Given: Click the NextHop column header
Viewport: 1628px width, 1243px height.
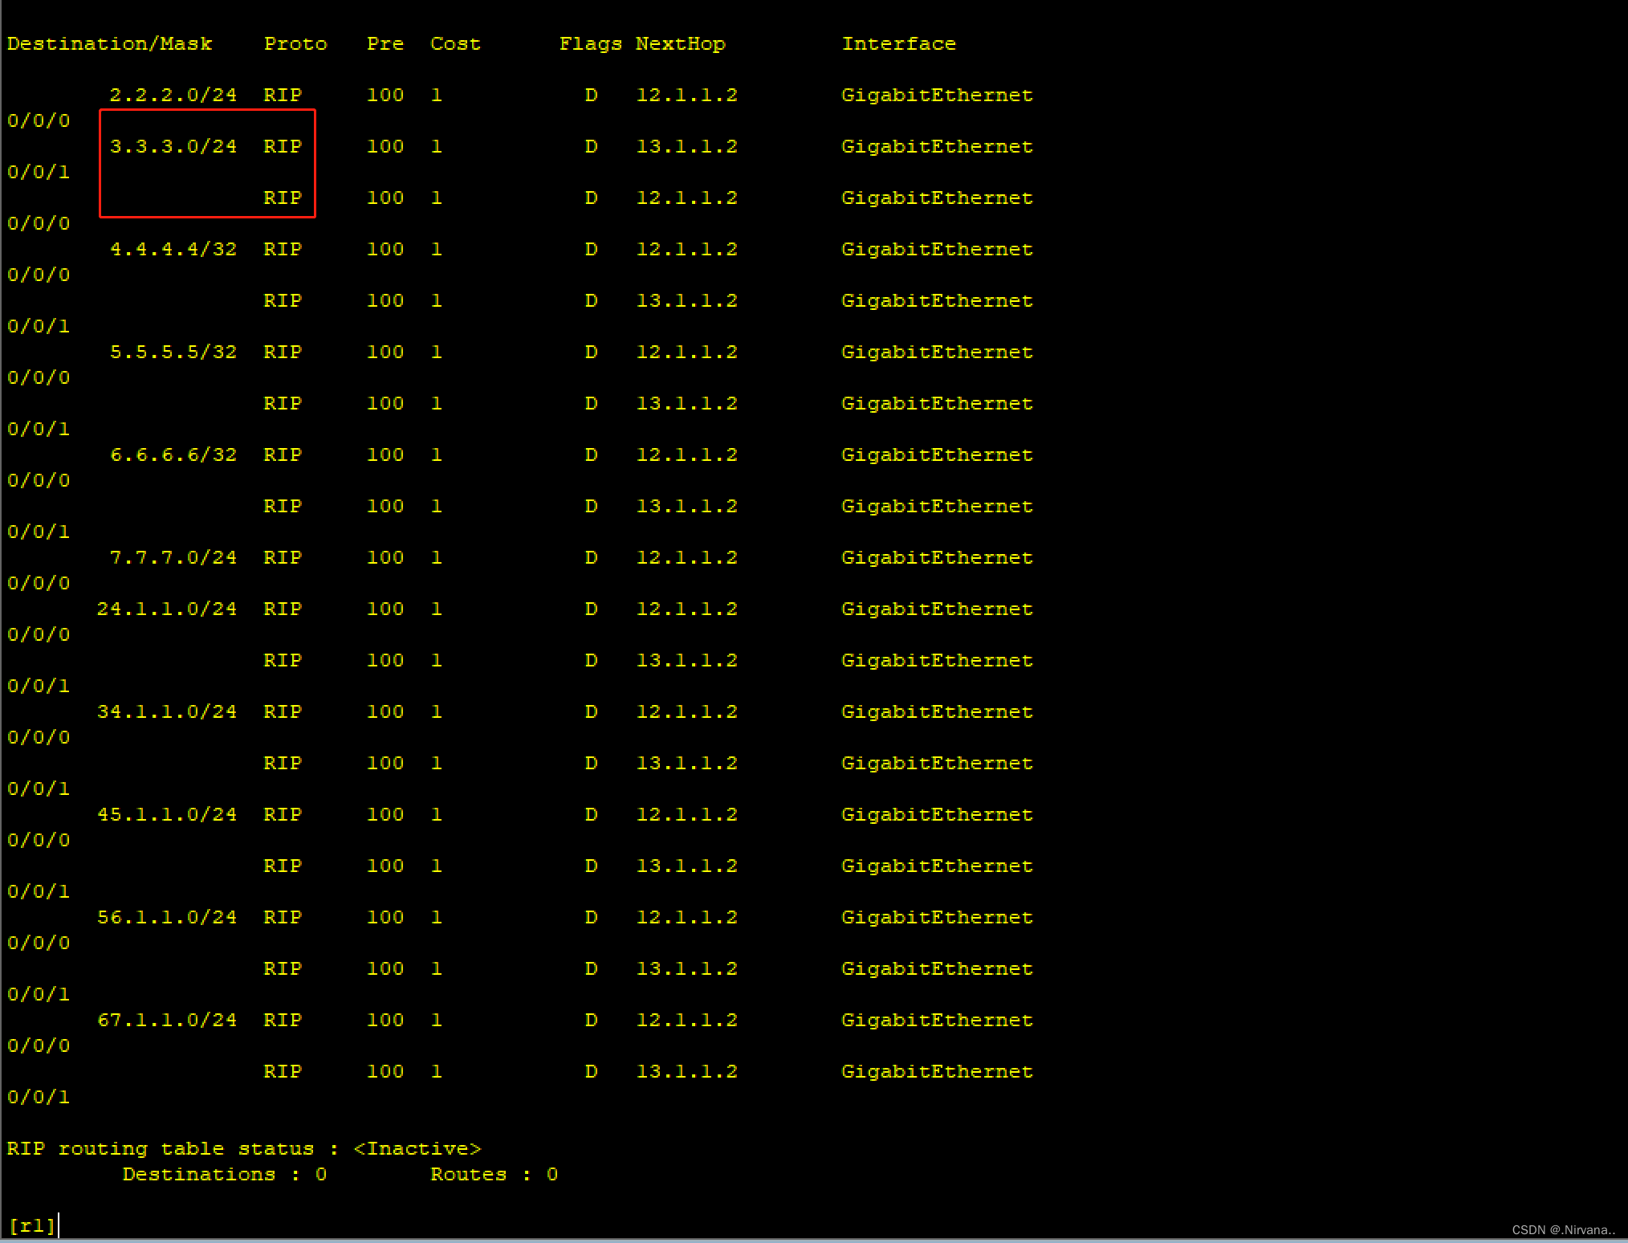Looking at the screenshot, I should coord(681,44).
